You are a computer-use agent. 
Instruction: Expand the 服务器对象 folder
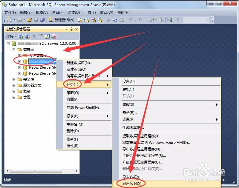[x=14, y=85]
